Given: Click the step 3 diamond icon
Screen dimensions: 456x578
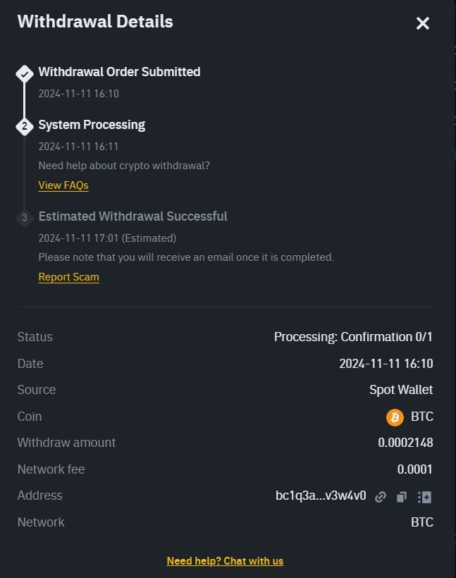Looking at the screenshot, I should [x=25, y=218].
